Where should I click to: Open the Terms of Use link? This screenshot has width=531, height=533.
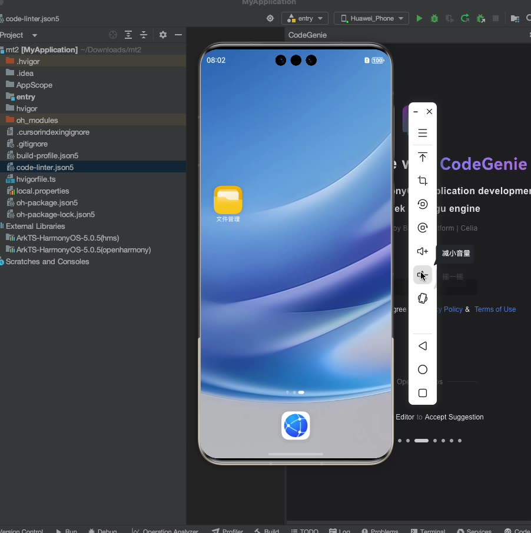(x=495, y=309)
